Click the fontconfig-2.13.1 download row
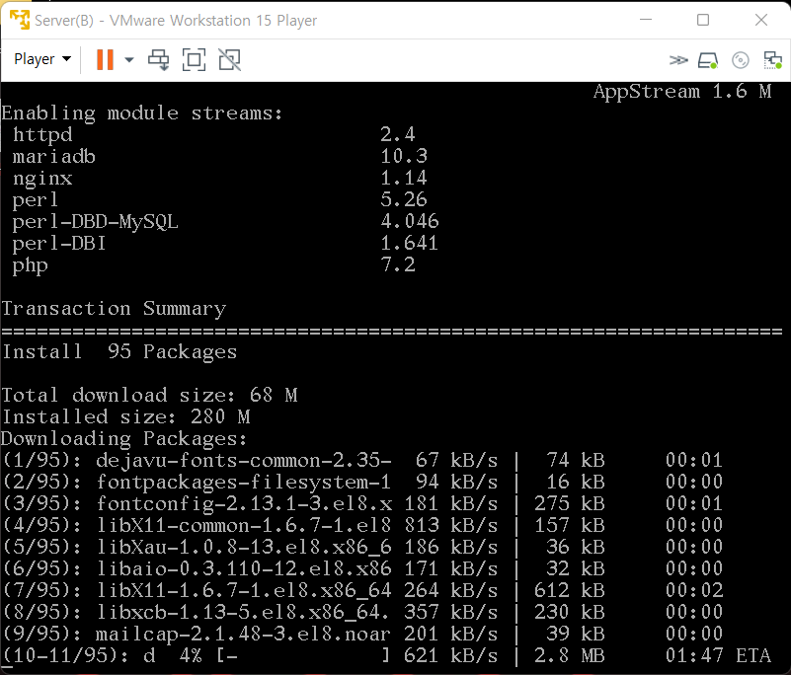791x675 pixels. [x=362, y=503]
